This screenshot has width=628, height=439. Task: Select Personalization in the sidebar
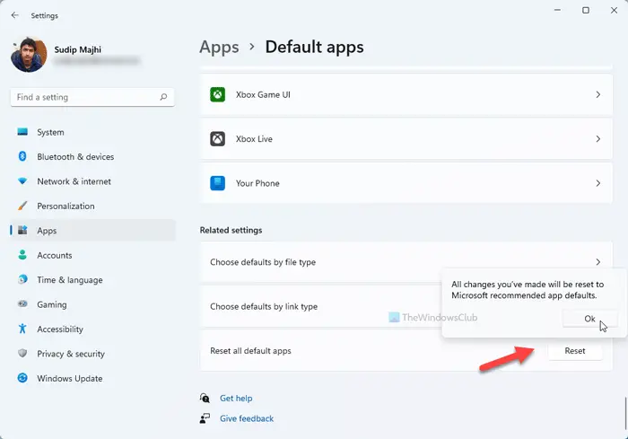click(93, 206)
